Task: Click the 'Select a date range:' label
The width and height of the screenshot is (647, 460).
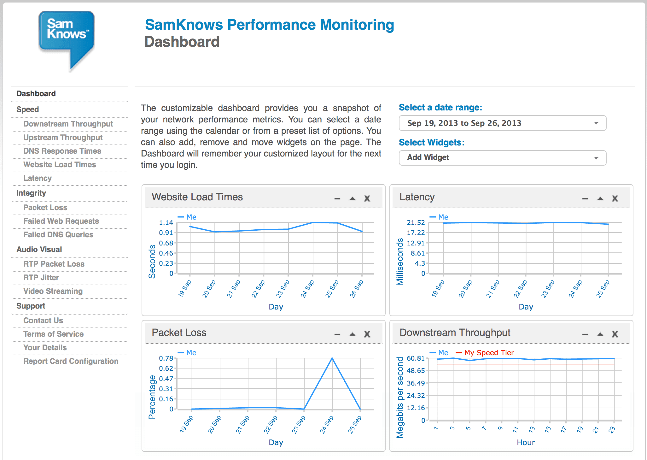Action: (x=440, y=108)
